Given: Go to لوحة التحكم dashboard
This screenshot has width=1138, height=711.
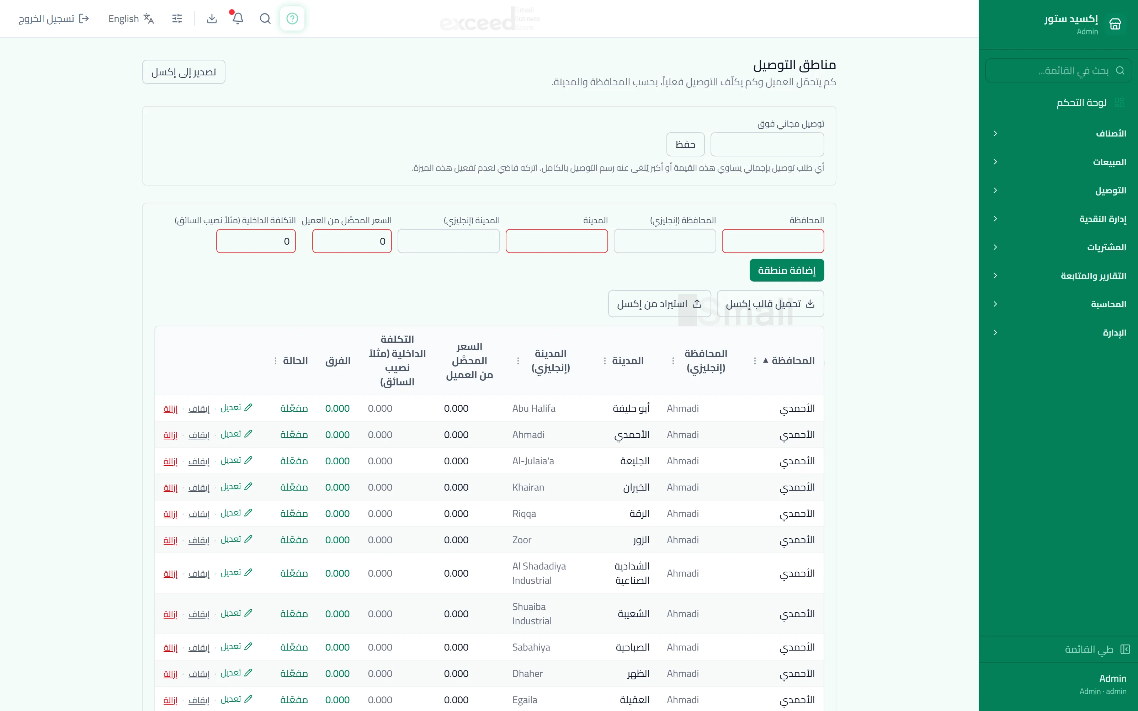Looking at the screenshot, I should pyautogui.click(x=1059, y=102).
